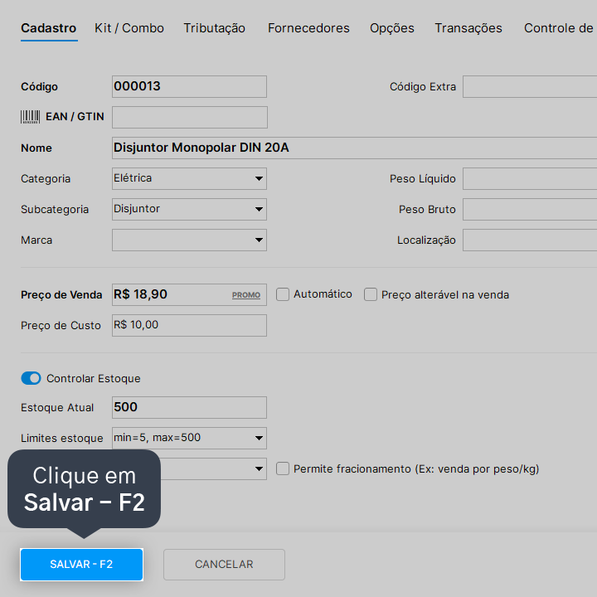Switch to the Cadastro tab

49,28
